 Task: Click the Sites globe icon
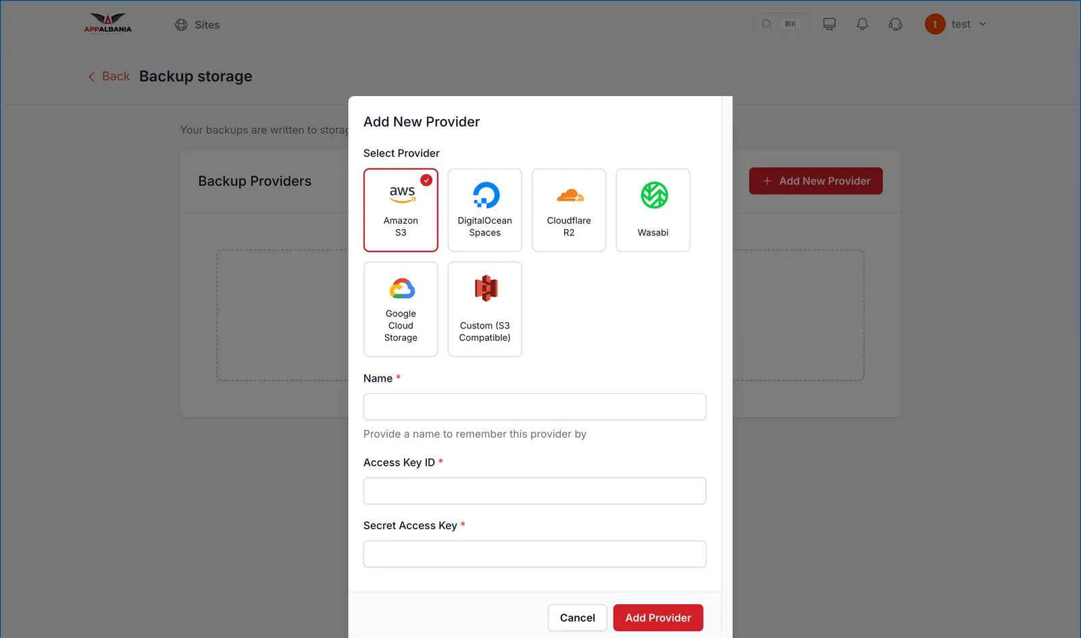[x=181, y=25]
